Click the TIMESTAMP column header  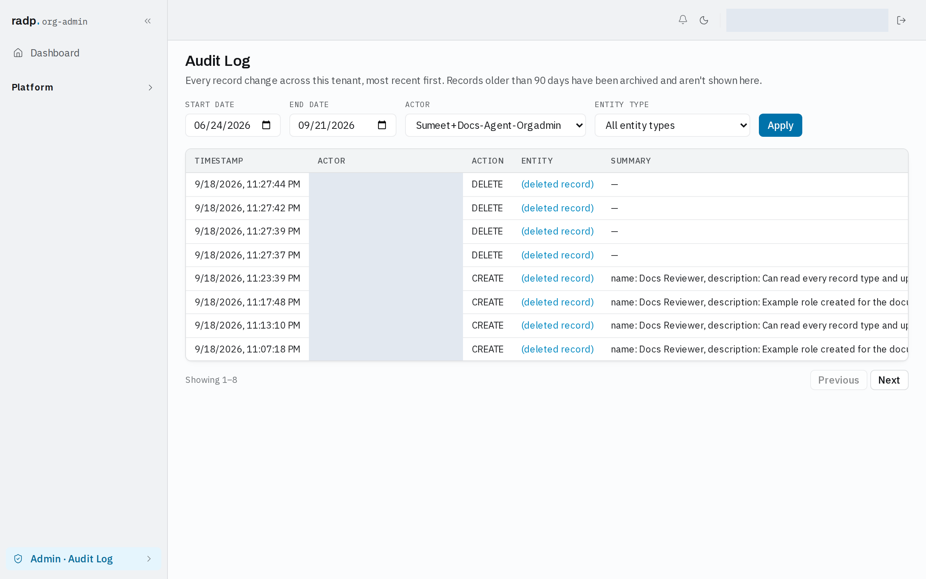(219, 161)
